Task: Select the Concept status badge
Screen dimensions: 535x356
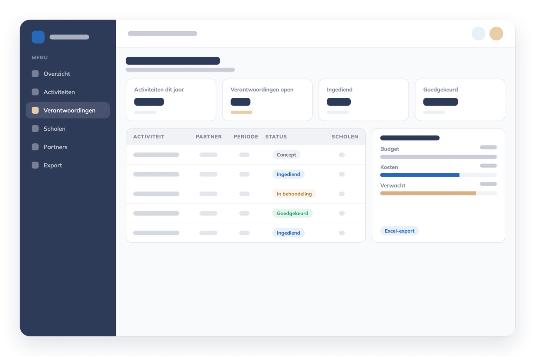Action: (286, 155)
